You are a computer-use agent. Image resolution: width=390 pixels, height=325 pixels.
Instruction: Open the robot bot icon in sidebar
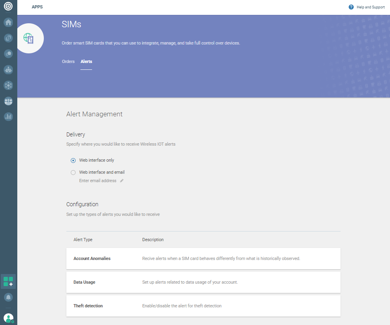[x=8, y=69]
